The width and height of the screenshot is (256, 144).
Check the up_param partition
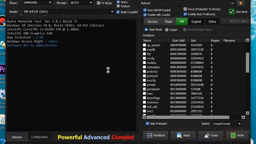(144, 45)
